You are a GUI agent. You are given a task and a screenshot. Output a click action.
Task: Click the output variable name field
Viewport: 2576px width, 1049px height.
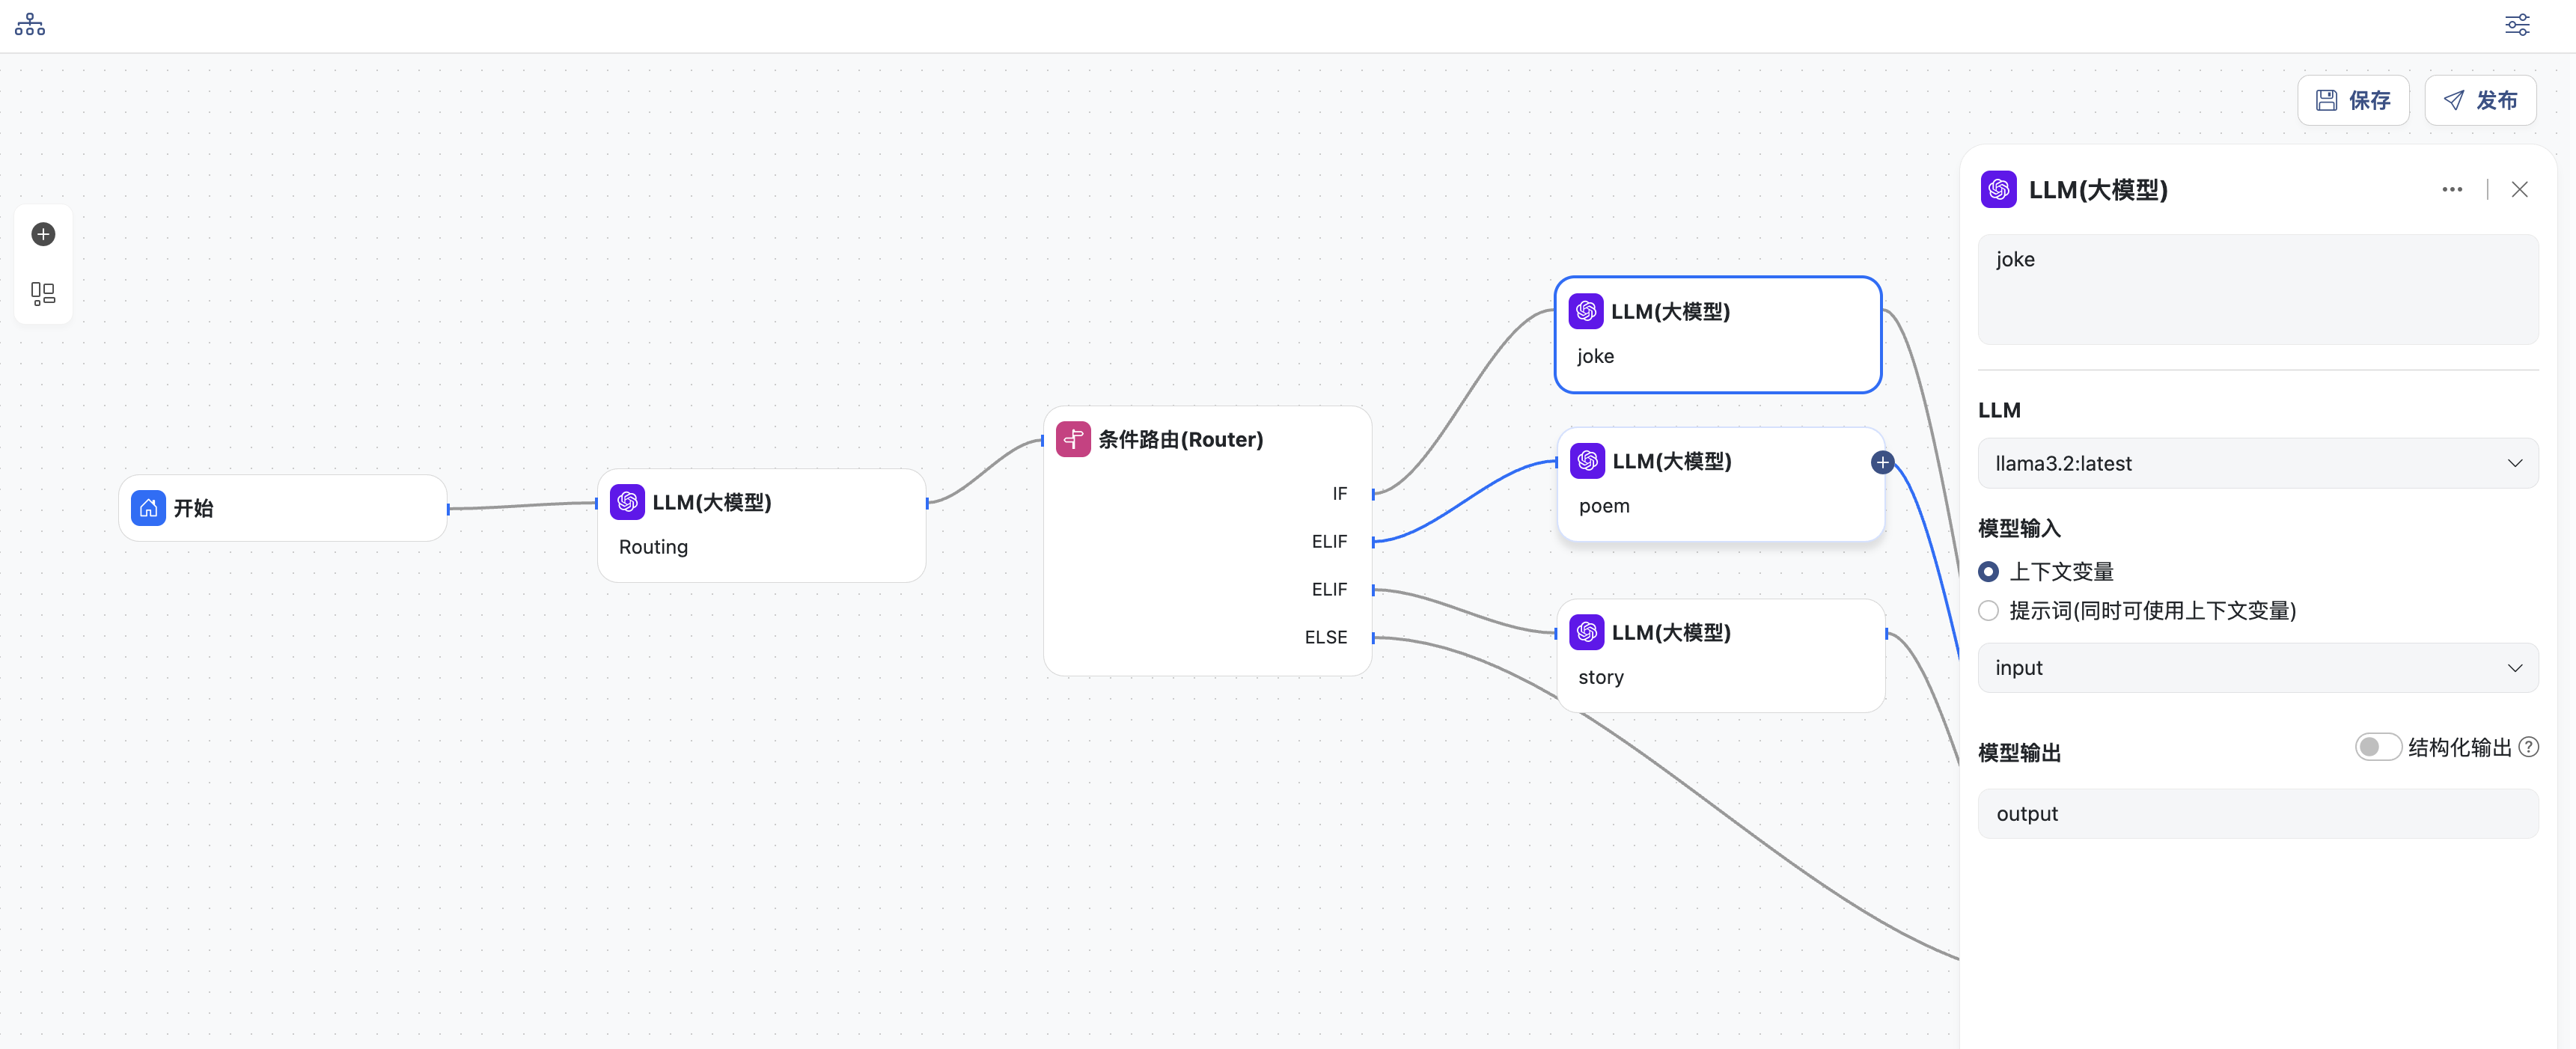point(2257,814)
